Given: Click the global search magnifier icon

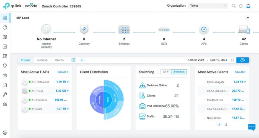Looking at the screenshot, I should [x=233, y=6].
